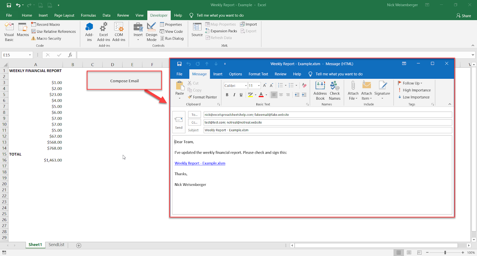Screen dimensions: 477x256
Task: Switch to Page Break Preview view
Action: 419,252
